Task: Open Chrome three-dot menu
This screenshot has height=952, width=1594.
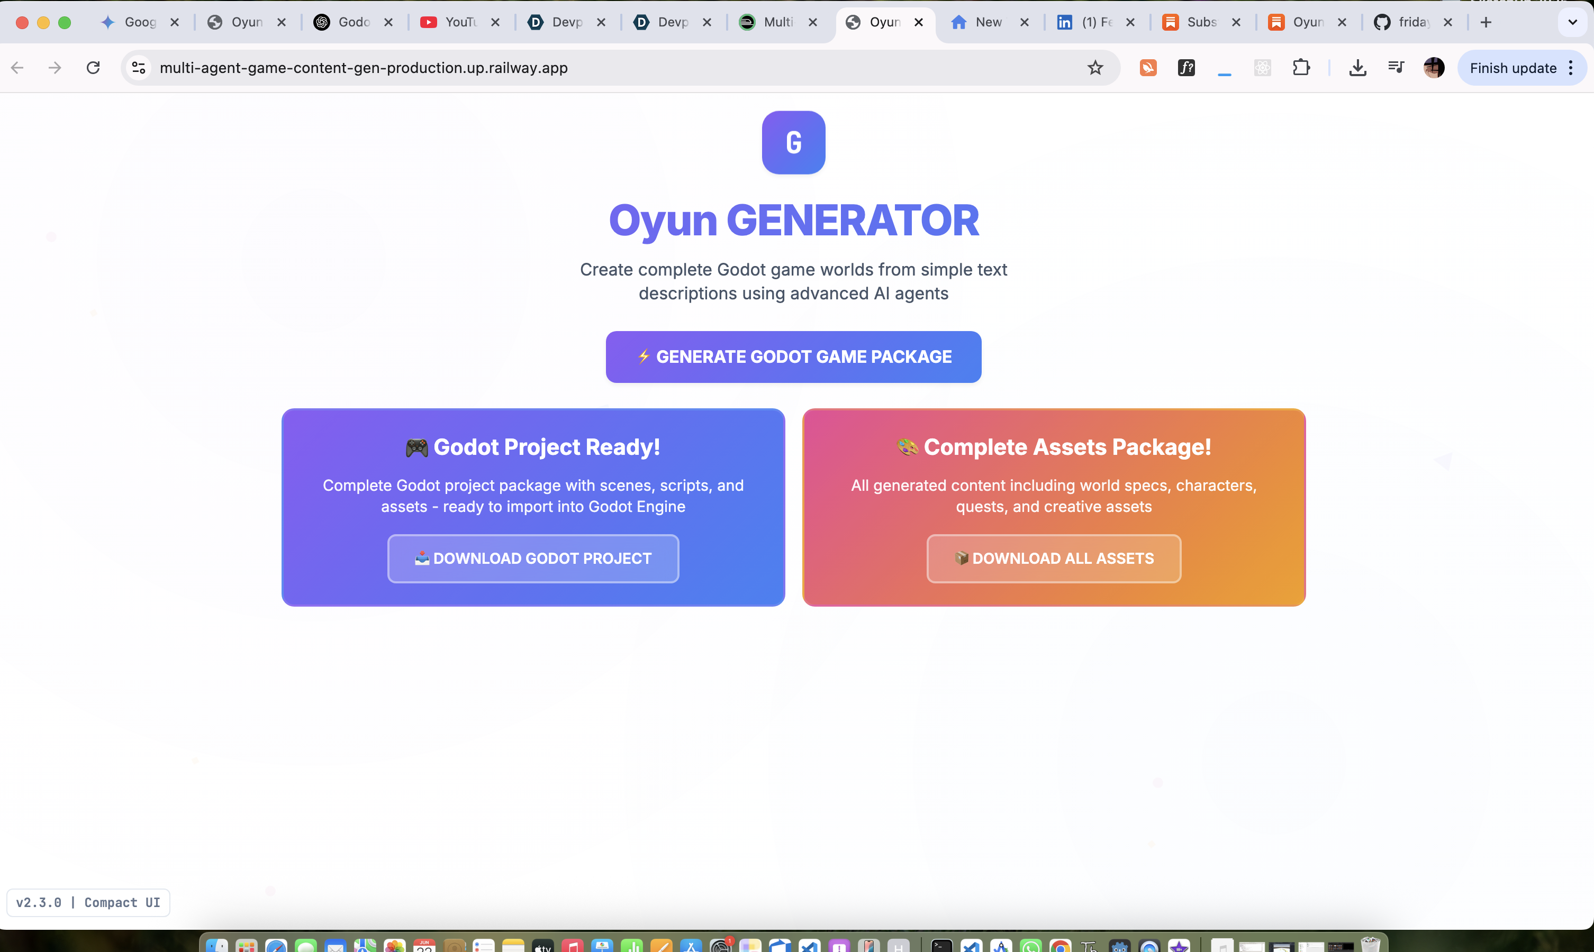Action: [1570, 67]
